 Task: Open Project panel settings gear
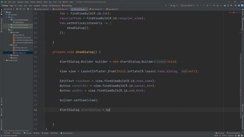(28, 9)
